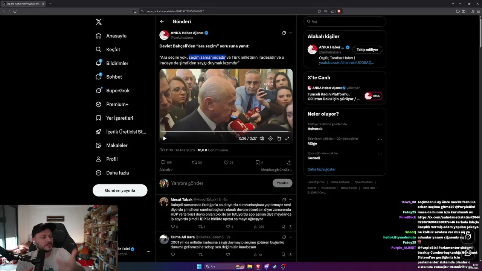Open the Daha fazla menu
This screenshot has width=482, height=271.
click(112, 173)
